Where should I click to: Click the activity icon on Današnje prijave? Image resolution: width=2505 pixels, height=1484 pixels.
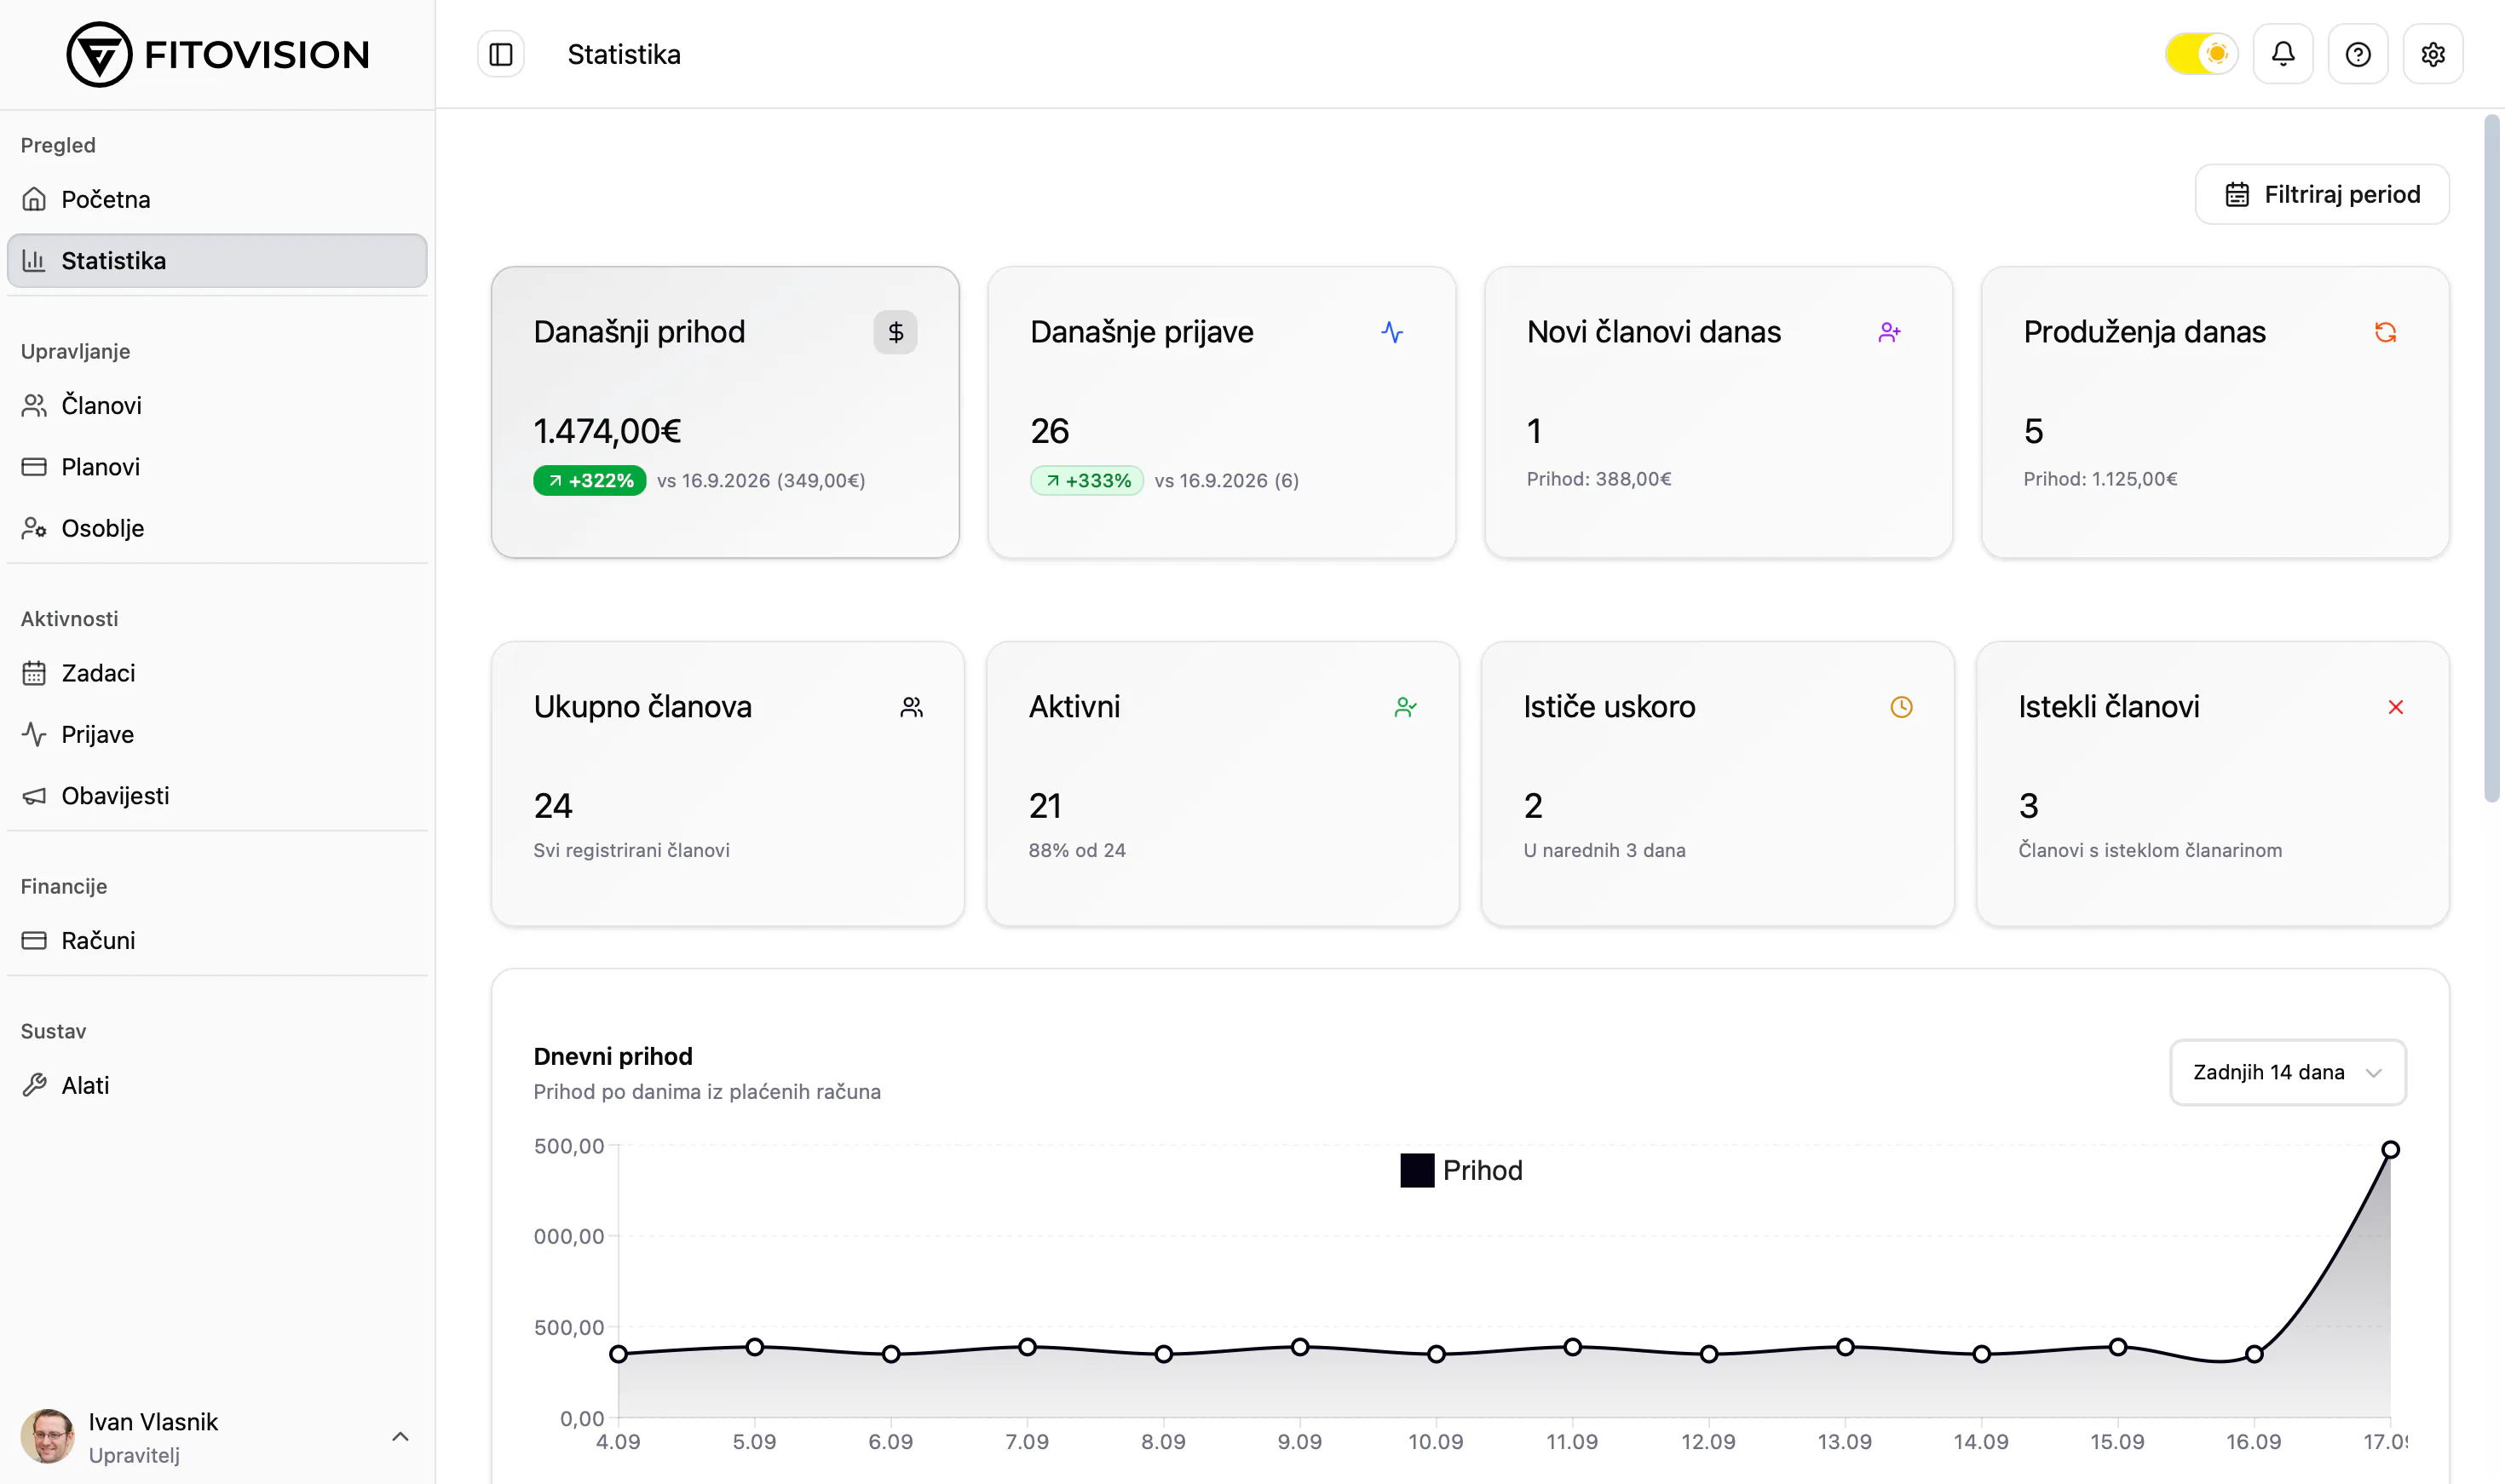click(x=1392, y=332)
